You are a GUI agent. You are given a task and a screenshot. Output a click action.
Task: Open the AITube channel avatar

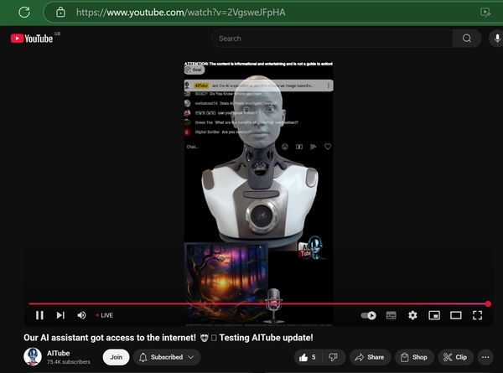pyautogui.click(x=33, y=356)
